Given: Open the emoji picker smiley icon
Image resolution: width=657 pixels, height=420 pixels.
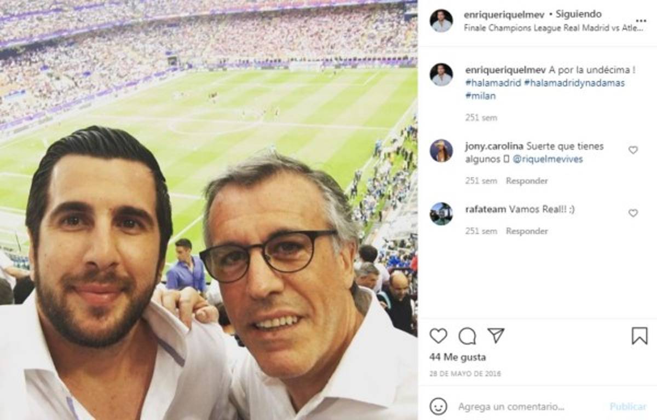Looking at the screenshot, I should 438,406.
